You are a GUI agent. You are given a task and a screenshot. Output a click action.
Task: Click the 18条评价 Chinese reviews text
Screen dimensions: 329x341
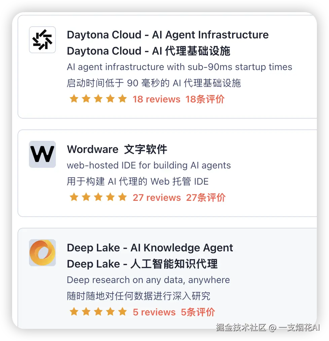(205, 99)
